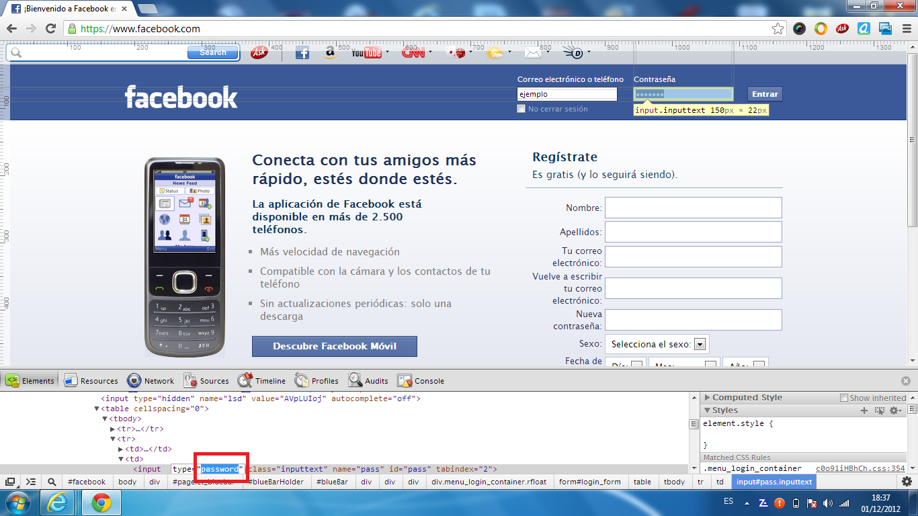Add a new style rule with plus icon

[864, 411]
